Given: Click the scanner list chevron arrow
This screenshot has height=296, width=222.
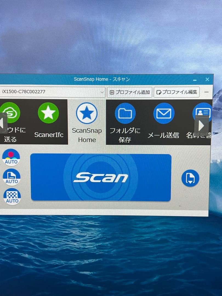Looking at the screenshot, I should coord(102,92).
